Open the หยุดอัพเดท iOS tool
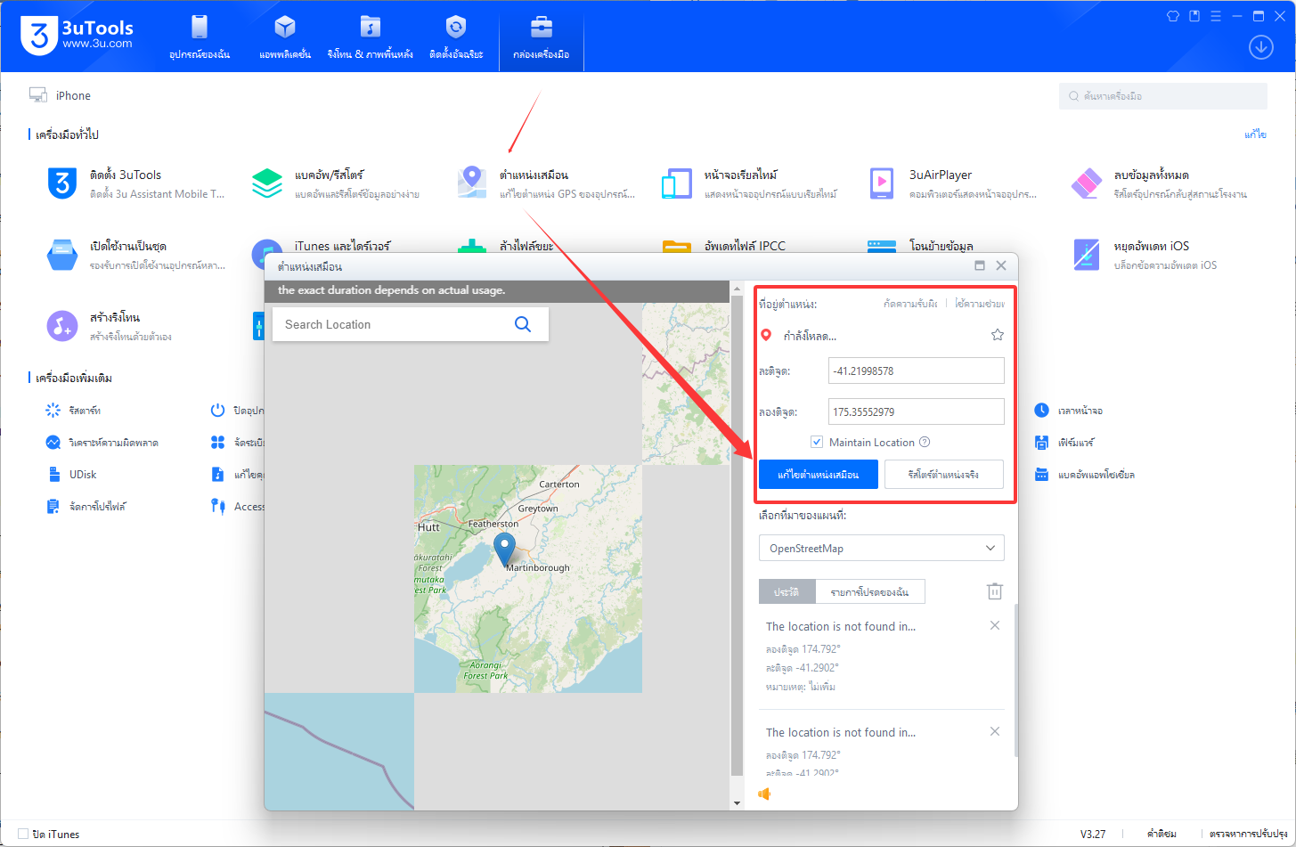The width and height of the screenshot is (1296, 847). point(1145,255)
